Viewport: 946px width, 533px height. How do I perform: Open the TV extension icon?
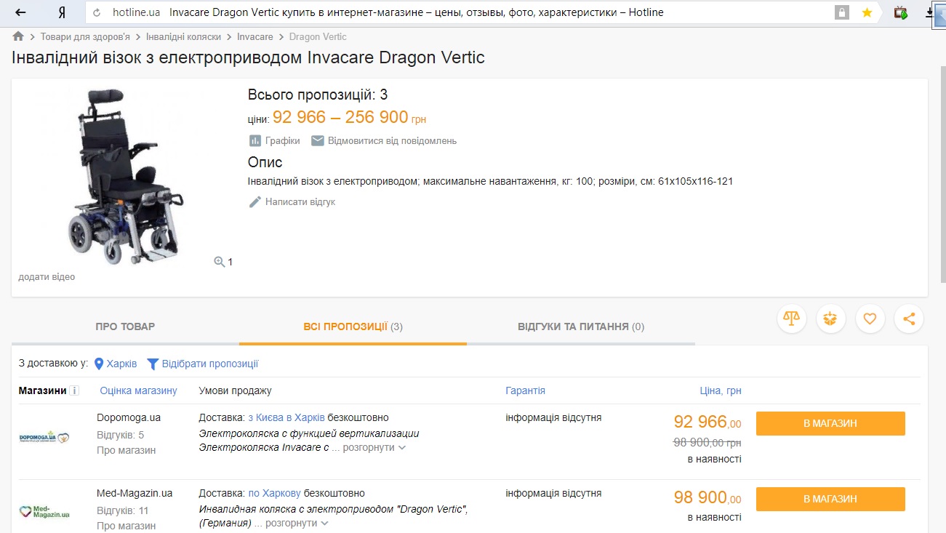pyautogui.click(x=901, y=12)
